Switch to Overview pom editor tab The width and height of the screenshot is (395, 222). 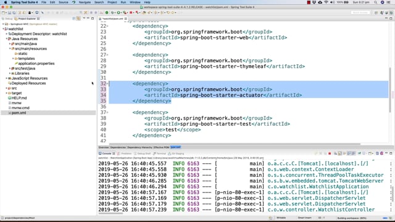pos(104,147)
